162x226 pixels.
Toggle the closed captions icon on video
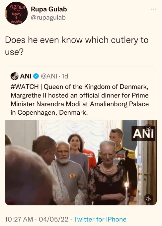[x=148, y=129]
